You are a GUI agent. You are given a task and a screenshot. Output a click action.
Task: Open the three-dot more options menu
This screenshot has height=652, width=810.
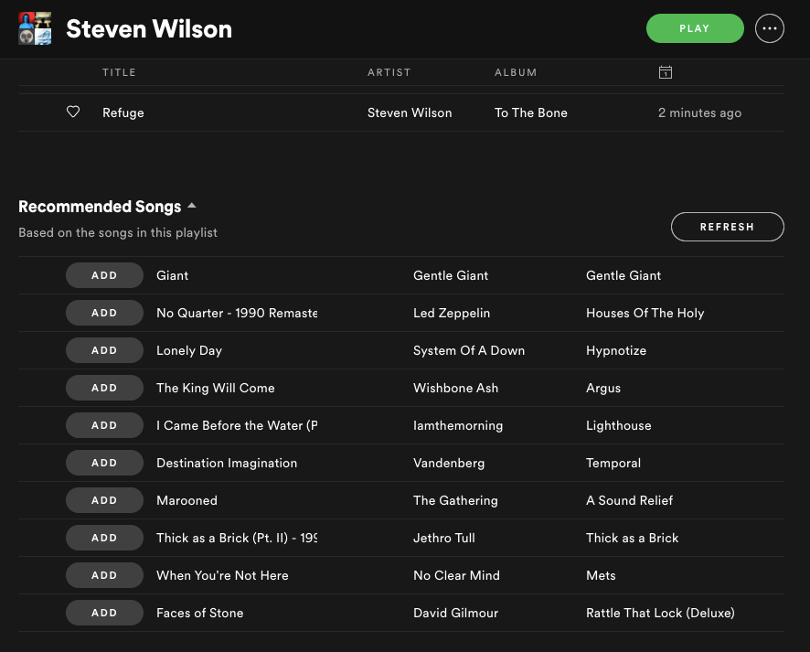(769, 28)
